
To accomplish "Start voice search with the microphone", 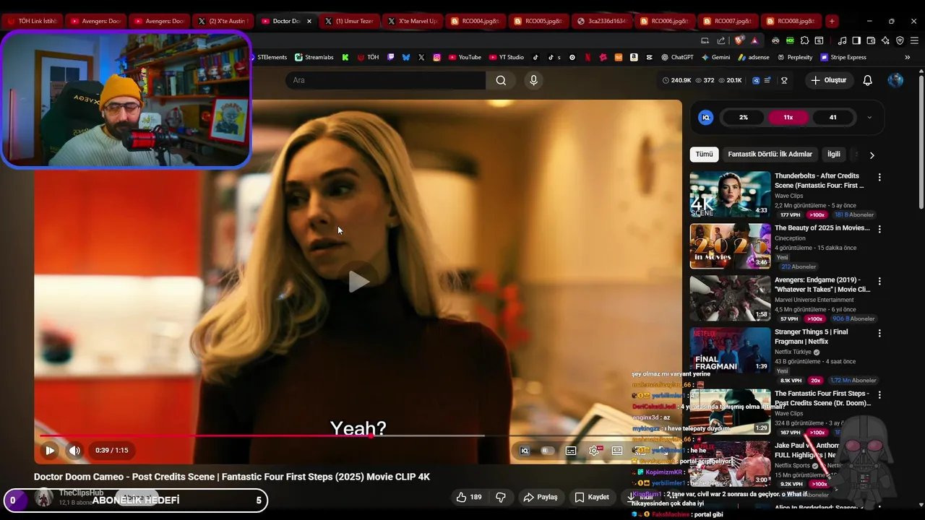I will pyautogui.click(x=534, y=80).
